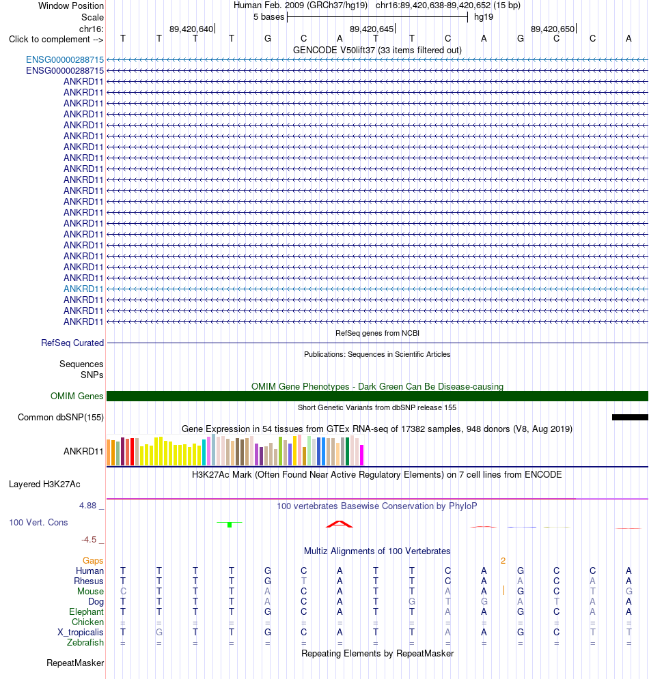Click ANKRD11 label beside GTEx bar chart

83,451
